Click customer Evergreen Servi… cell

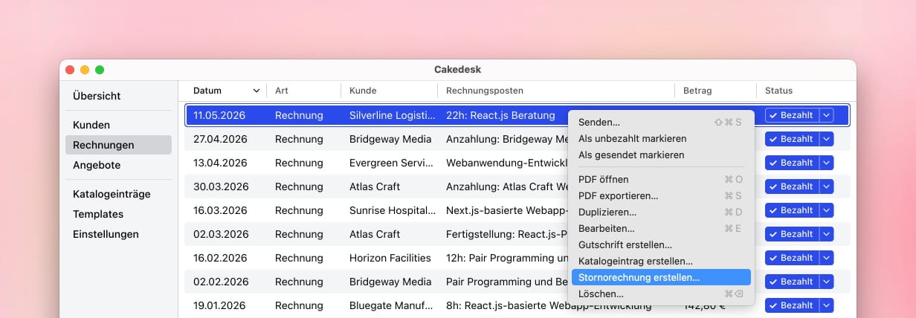(393, 163)
